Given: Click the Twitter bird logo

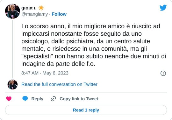Looking at the screenshot, I should (163, 8).
